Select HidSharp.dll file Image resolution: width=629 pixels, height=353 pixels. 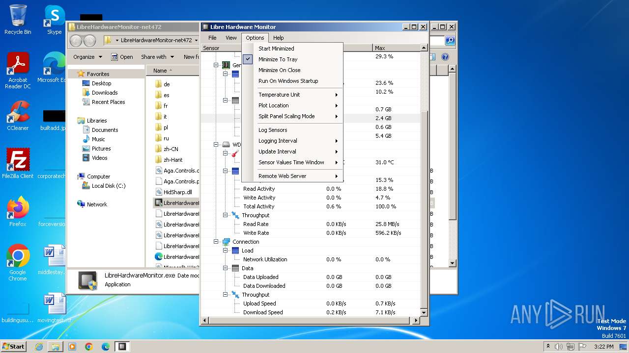click(177, 192)
